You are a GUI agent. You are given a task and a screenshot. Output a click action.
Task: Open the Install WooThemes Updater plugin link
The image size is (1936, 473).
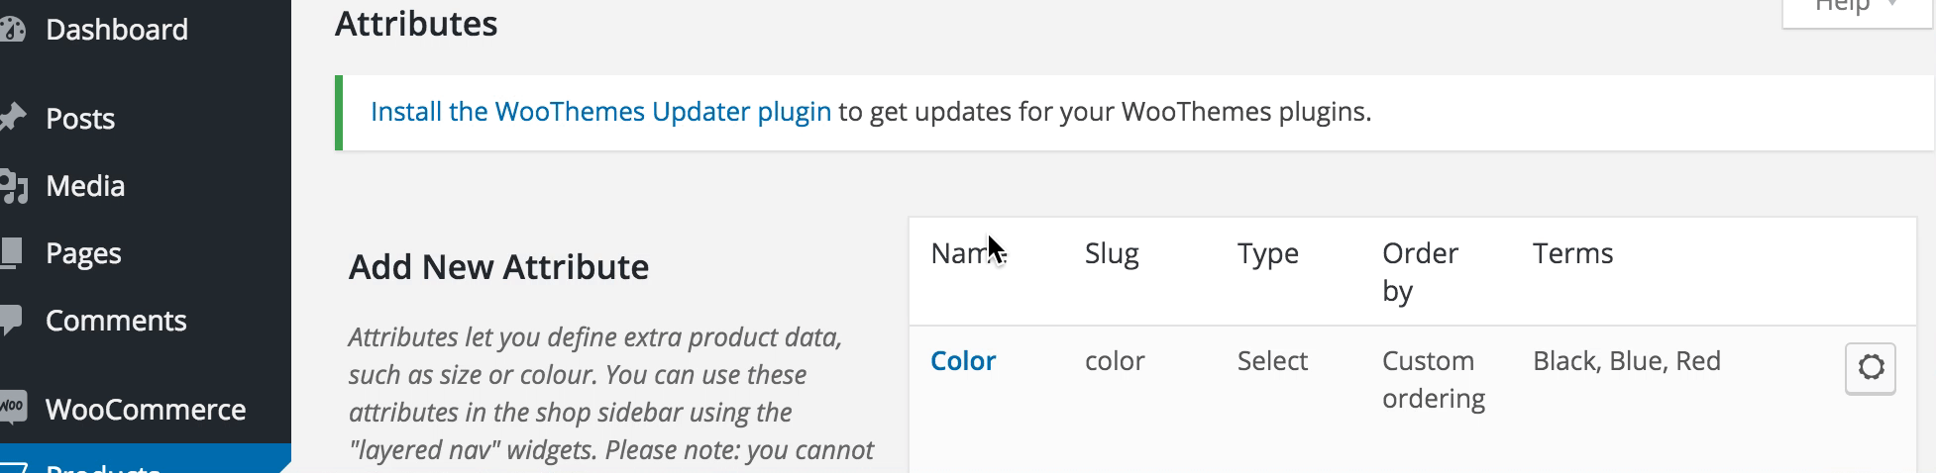tap(600, 112)
